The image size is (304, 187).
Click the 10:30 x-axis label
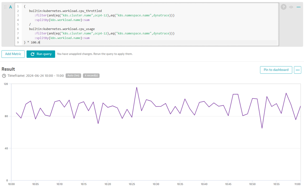coord(156,184)
